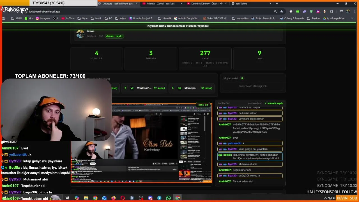359x202 pixels.
Task: Click the izleyici count card
Action: tap(259, 58)
